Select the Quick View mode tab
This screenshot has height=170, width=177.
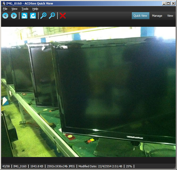[140, 16]
